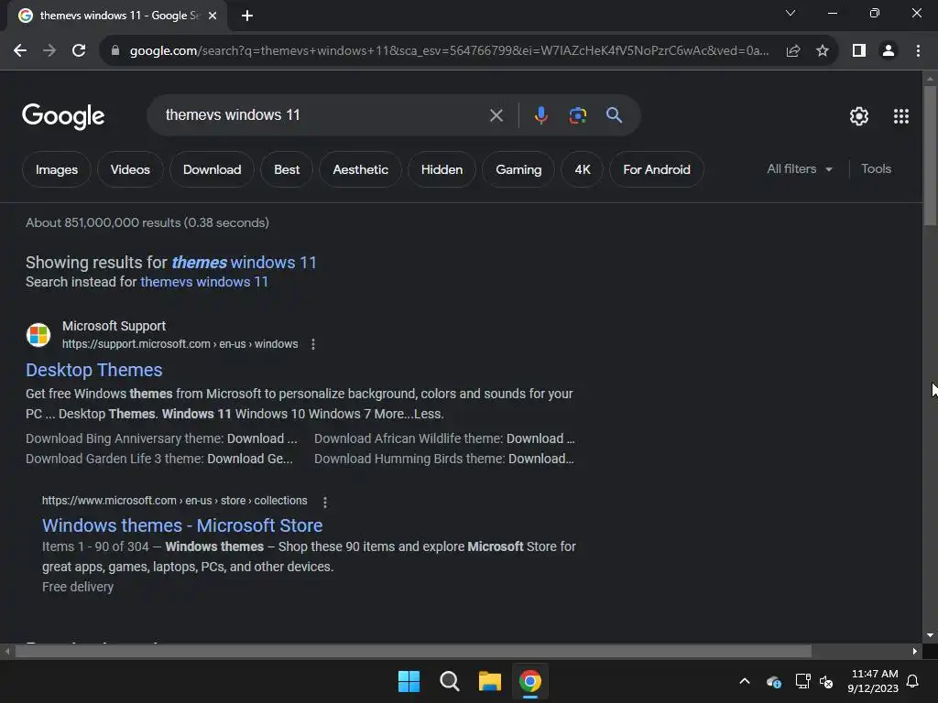Click the browser forward arrow

[x=49, y=51]
